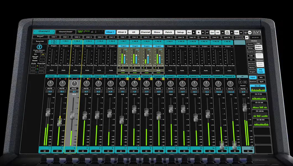Screen dimensions: 293x166
Task: Toggle Dugan Automixer On switch
Action: click(x=43, y=54)
